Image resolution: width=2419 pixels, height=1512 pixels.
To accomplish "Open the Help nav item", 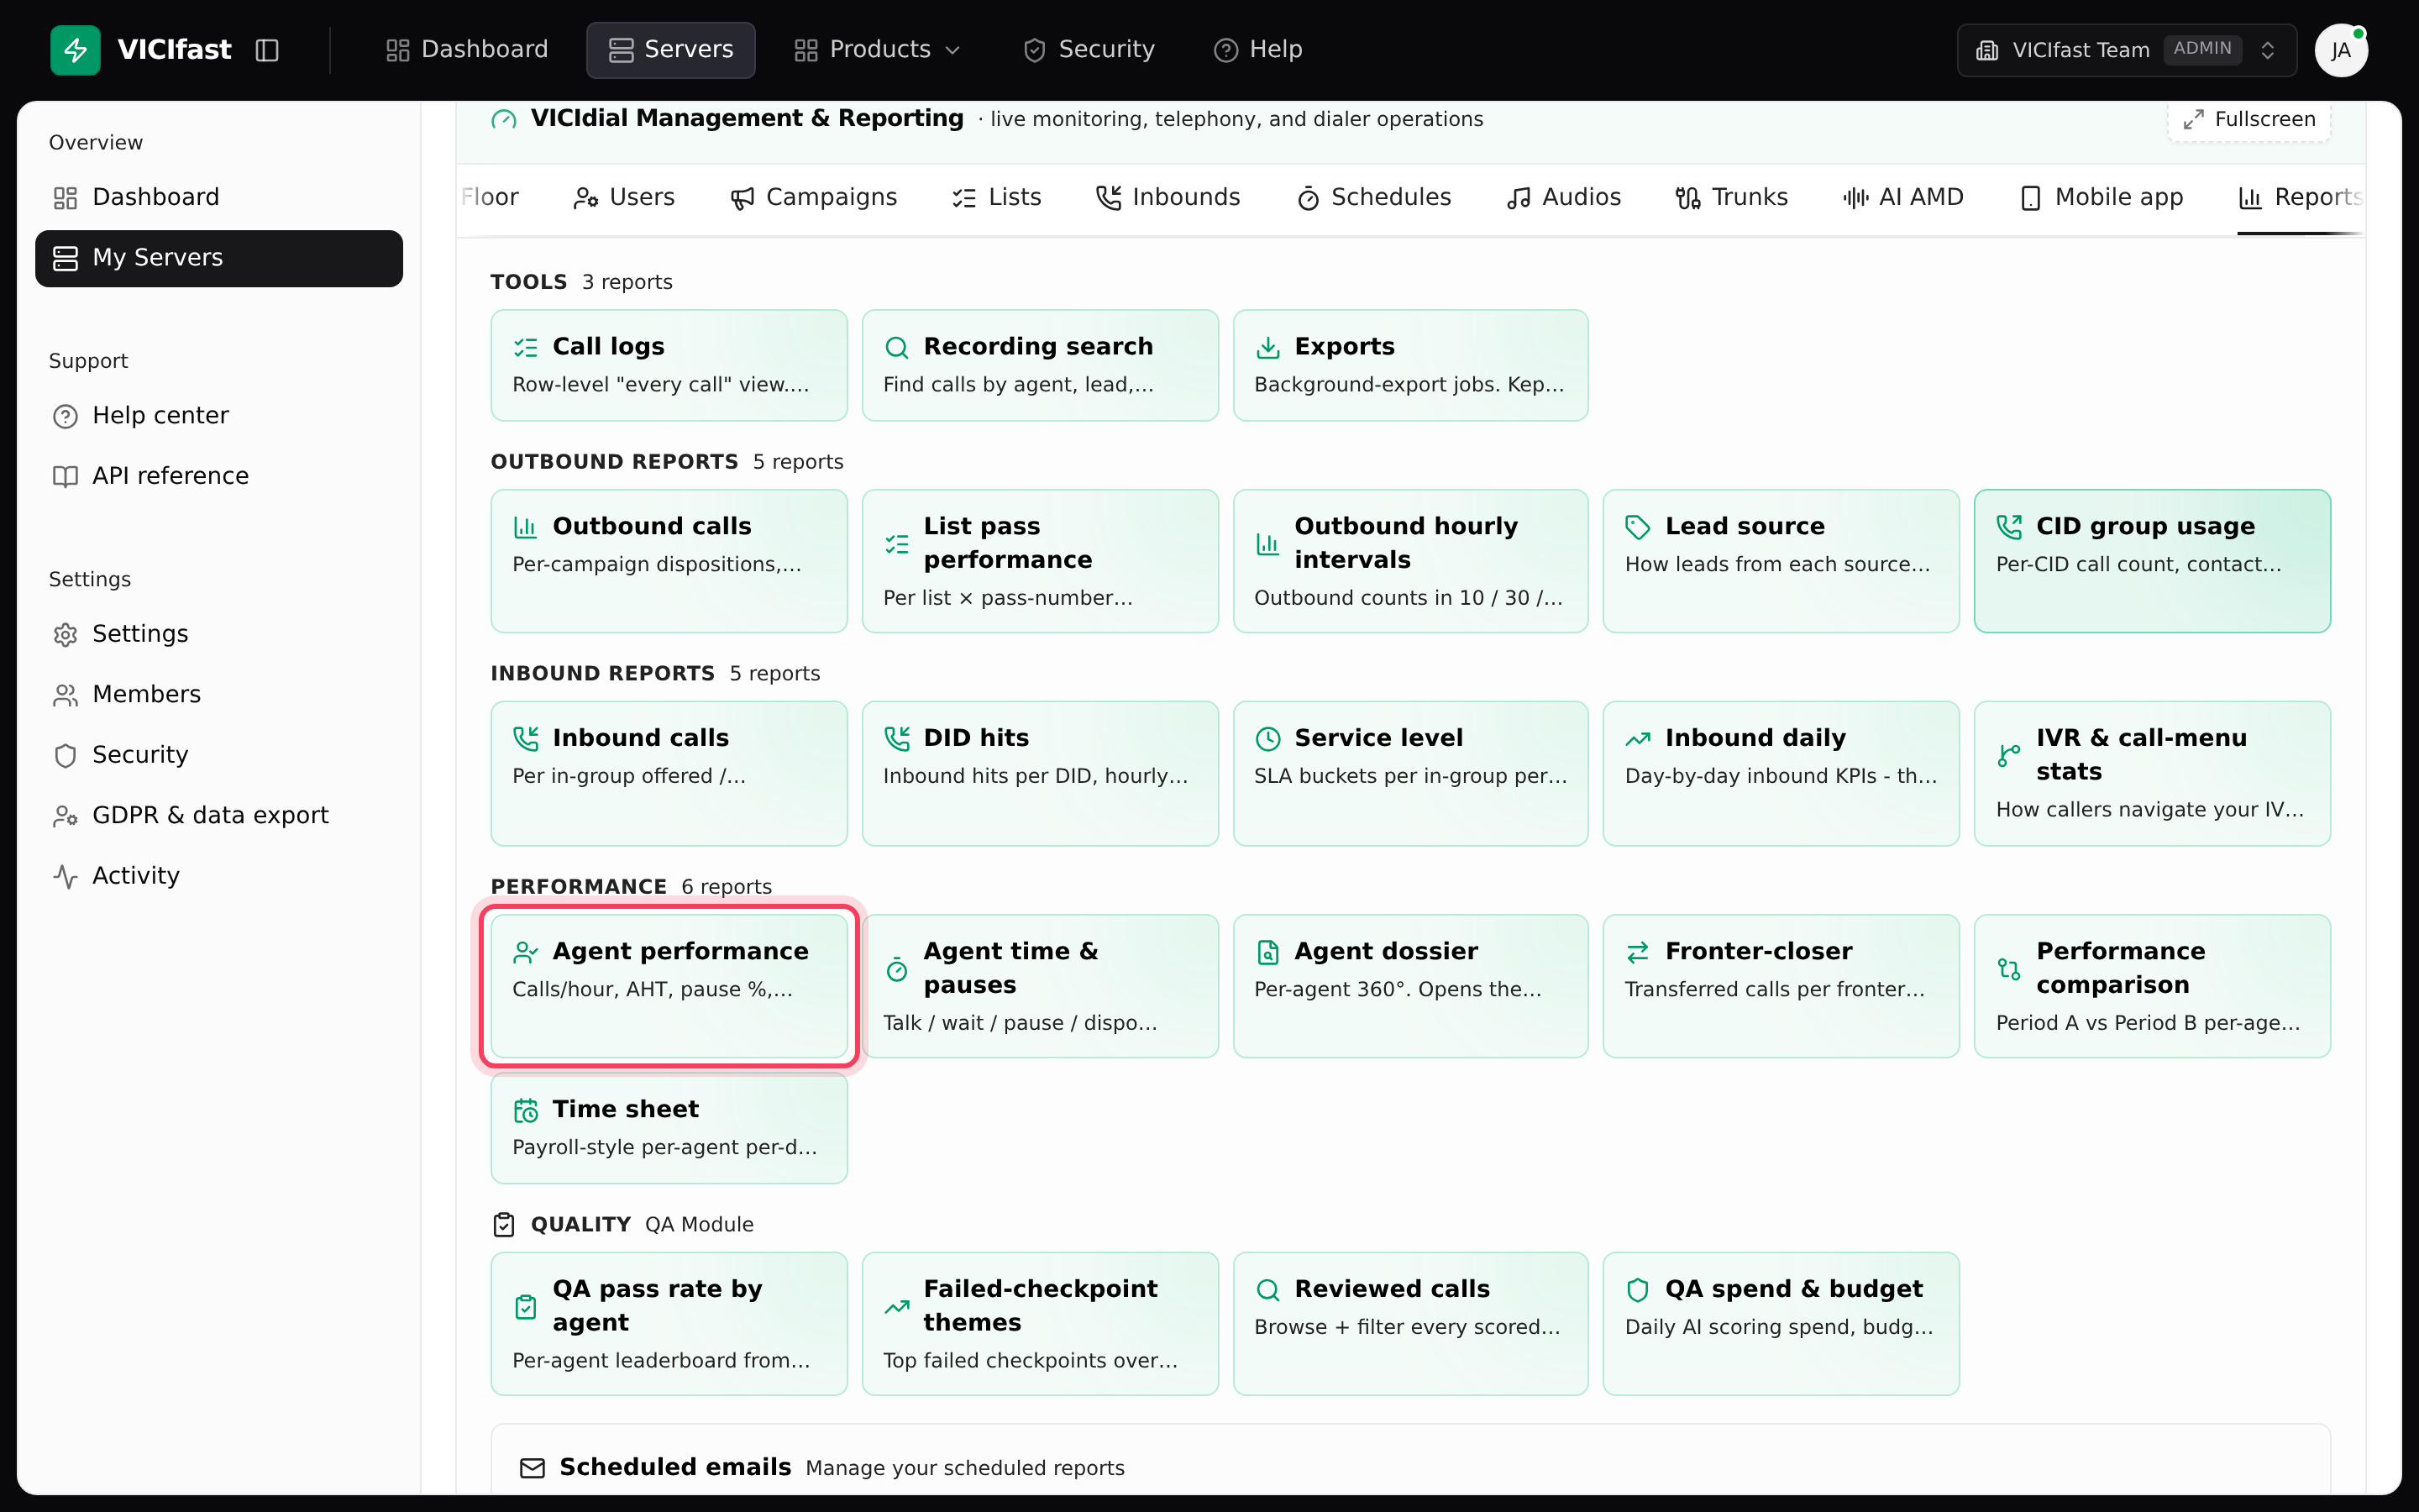I will 1257,50.
